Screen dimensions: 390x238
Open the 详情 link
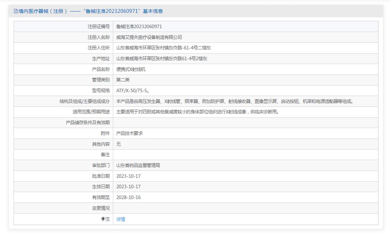click(x=121, y=219)
